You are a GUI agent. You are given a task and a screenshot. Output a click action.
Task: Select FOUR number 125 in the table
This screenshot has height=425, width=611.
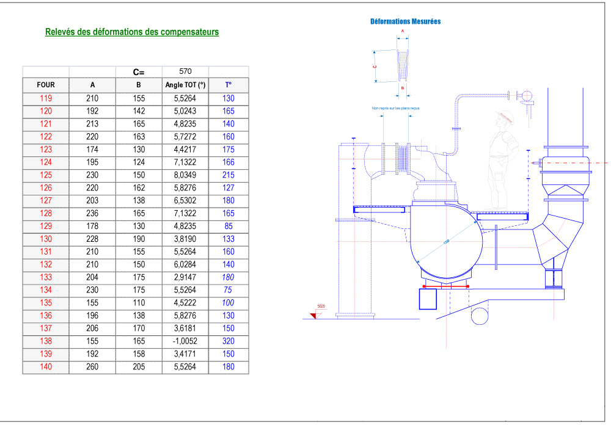click(x=46, y=175)
